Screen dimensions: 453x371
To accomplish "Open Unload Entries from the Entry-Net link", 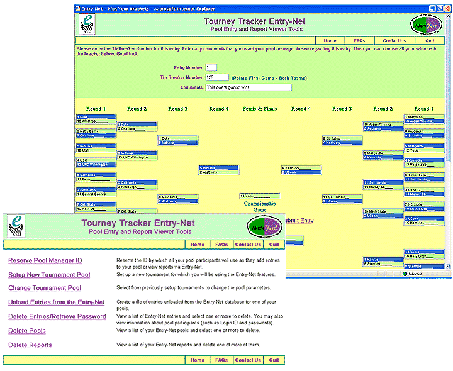I will pos(57,302).
